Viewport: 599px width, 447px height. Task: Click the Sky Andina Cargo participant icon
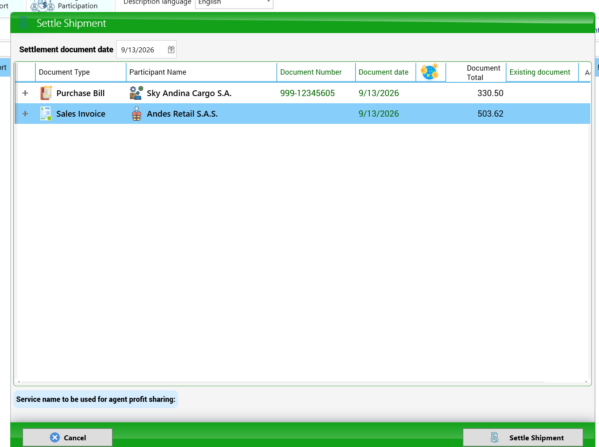[136, 93]
